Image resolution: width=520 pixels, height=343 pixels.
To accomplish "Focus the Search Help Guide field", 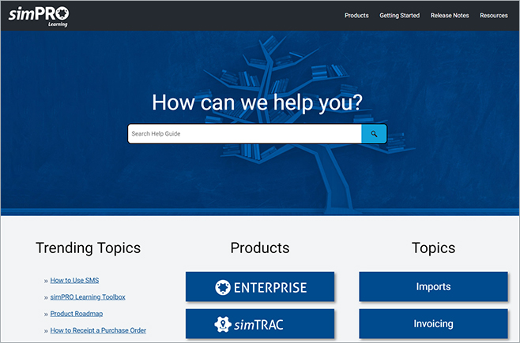I will coord(245,134).
